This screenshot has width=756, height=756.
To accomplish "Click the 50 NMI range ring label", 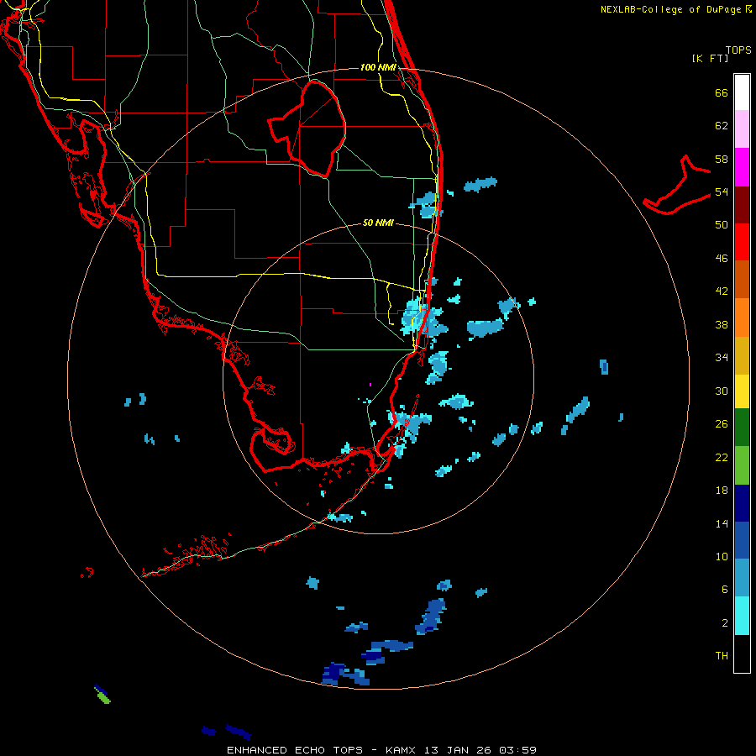I will tap(378, 223).
